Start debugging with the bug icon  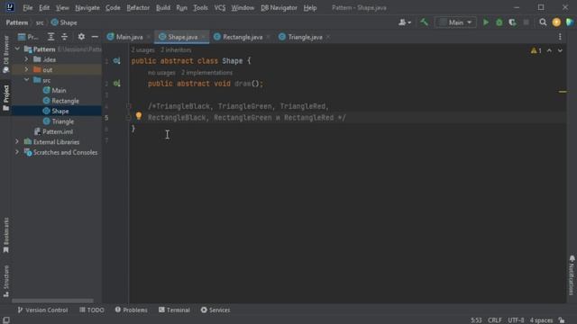point(499,22)
